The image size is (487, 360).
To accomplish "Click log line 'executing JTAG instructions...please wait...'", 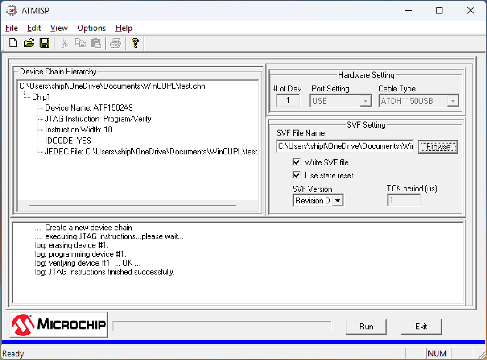I will [114, 236].
